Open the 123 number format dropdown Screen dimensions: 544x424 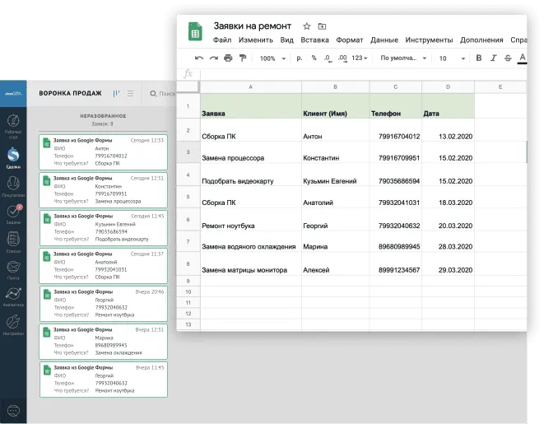pos(360,58)
